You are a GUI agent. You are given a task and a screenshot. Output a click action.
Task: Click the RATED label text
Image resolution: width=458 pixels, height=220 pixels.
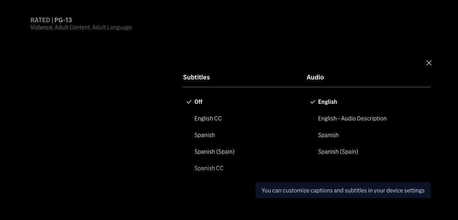pyautogui.click(x=40, y=20)
